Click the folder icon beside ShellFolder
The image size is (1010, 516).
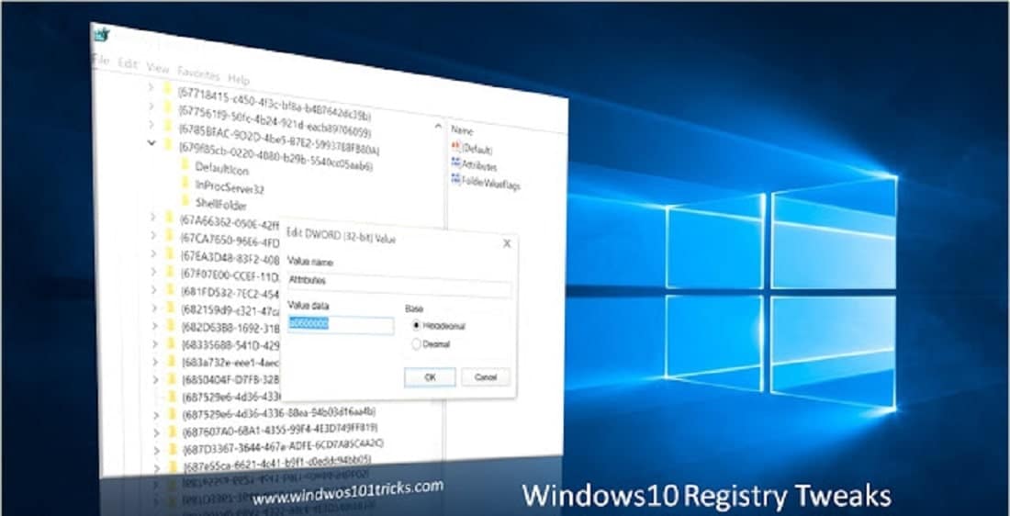pyautogui.click(x=186, y=201)
